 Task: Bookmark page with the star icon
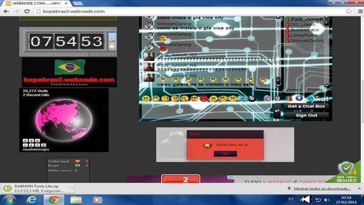click(x=349, y=11)
